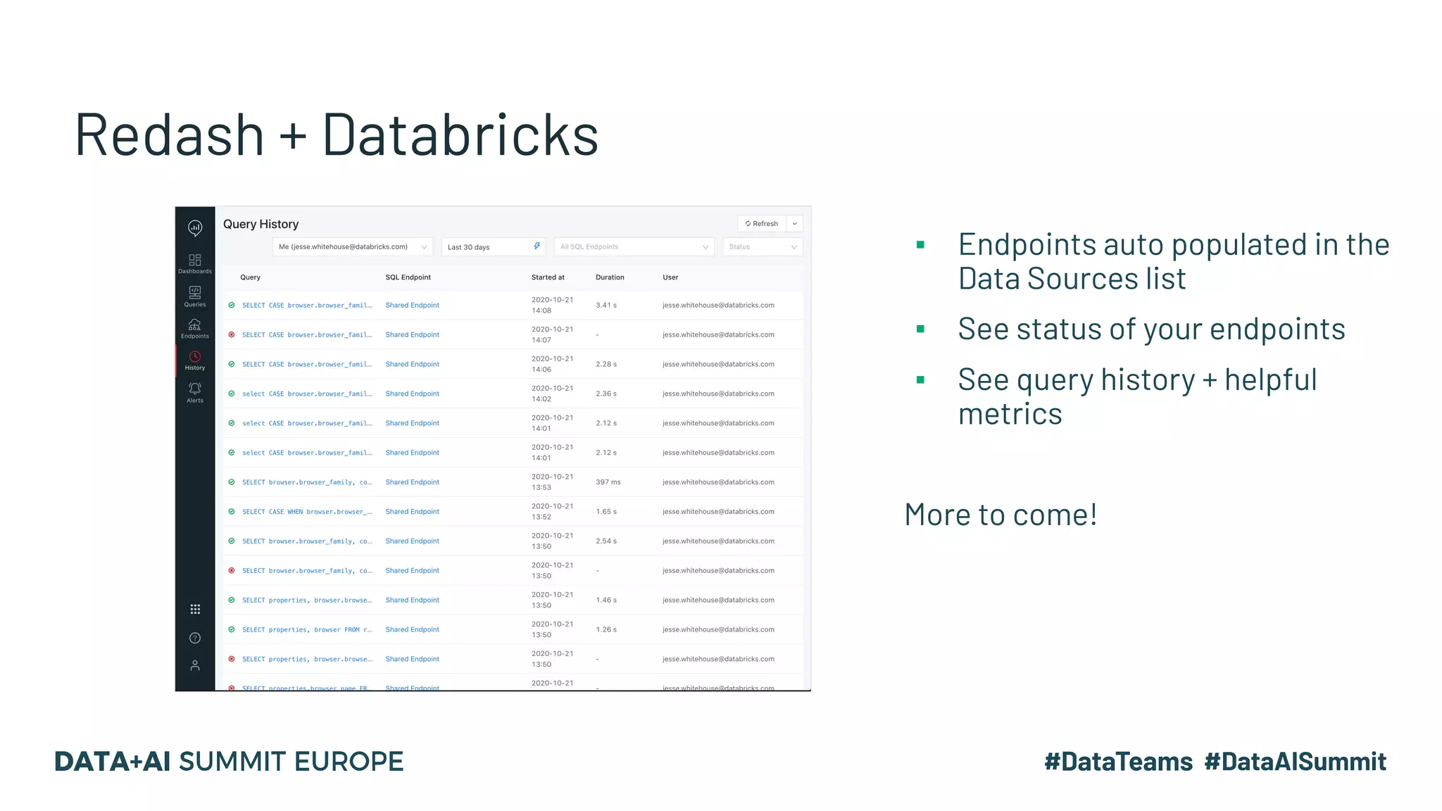
Task: Click the Started at column header
Action: click(548, 277)
